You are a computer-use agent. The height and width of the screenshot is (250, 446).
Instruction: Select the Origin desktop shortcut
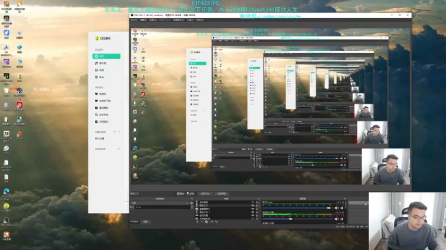coord(20,136)
